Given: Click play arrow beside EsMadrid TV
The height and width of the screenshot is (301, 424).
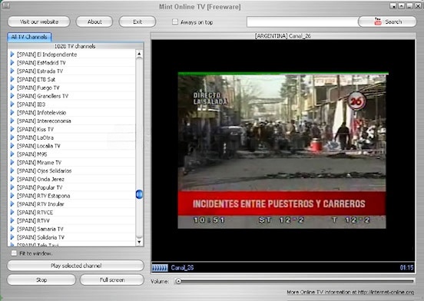Looking at the screenshot, I should pos(12,63).
